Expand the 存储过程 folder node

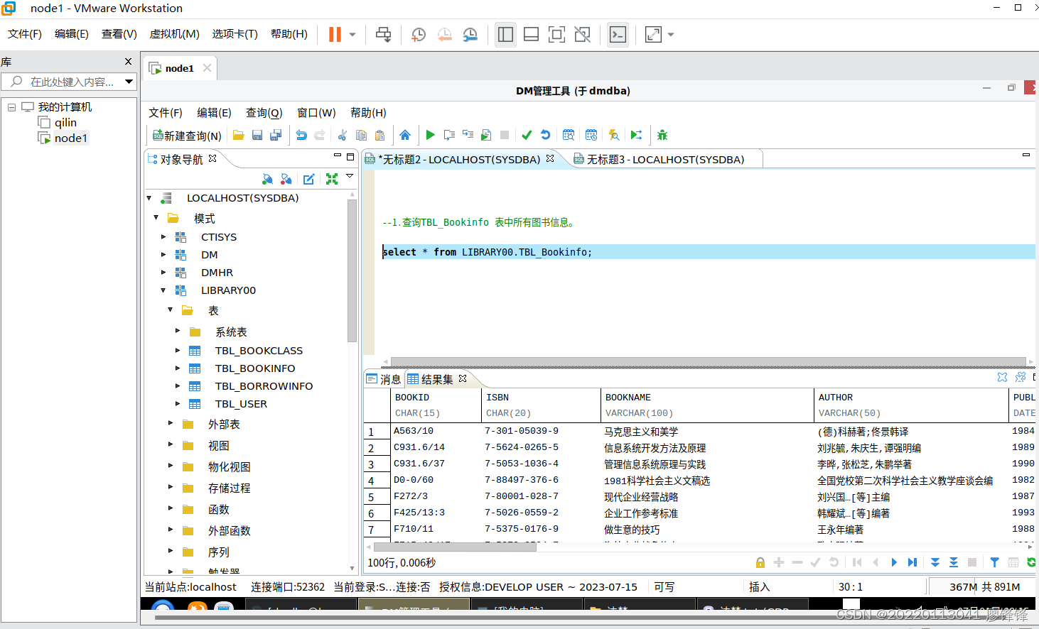pos(170,487)
